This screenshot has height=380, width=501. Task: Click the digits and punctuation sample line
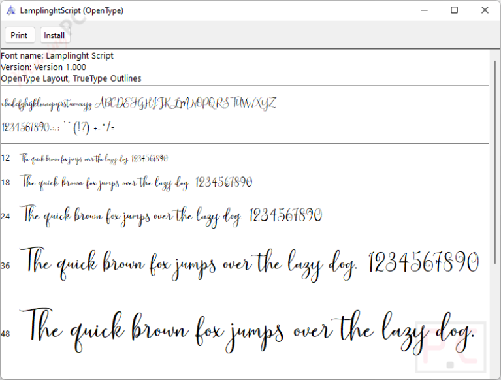58,128
